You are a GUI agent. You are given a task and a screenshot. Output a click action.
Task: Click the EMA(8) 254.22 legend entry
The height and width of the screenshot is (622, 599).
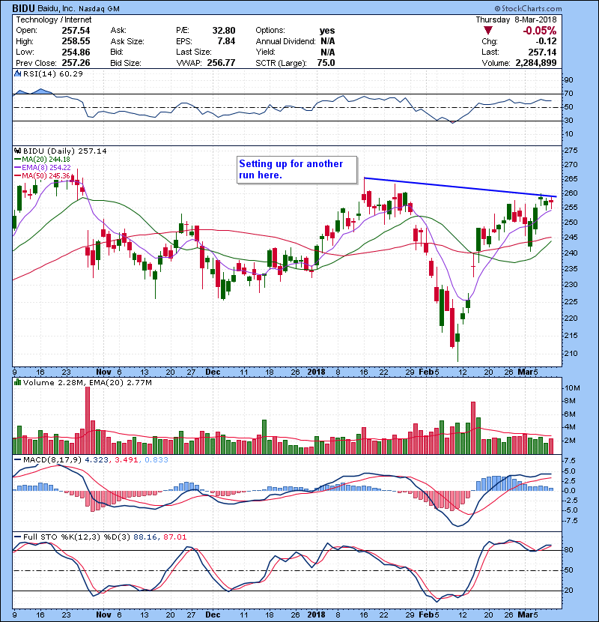[x=43, y=167]
